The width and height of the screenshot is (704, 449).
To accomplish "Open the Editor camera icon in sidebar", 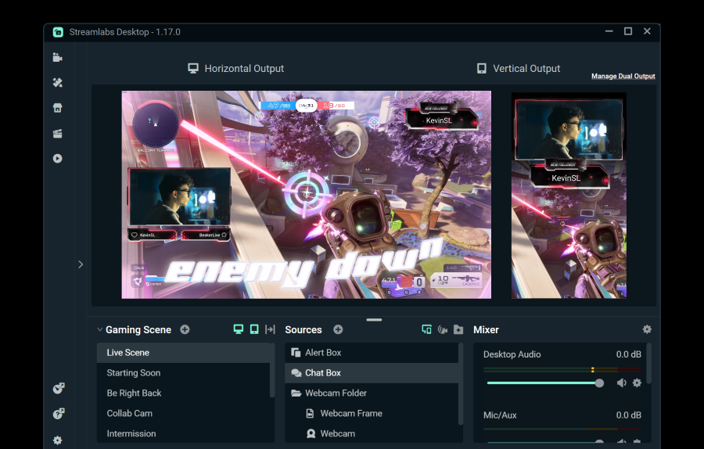I will [57, 57].
